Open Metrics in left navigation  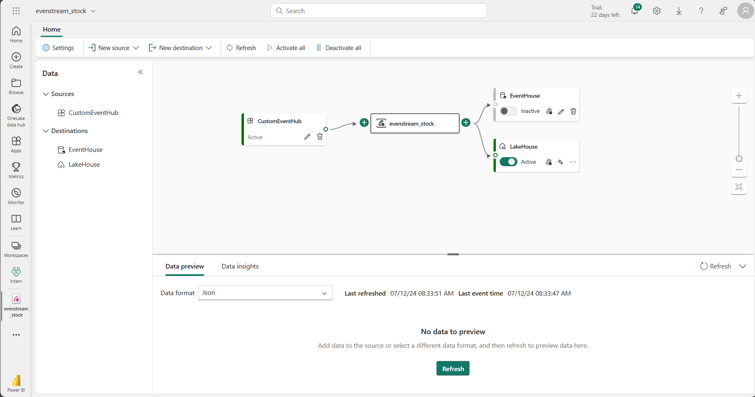coord(16,170)
